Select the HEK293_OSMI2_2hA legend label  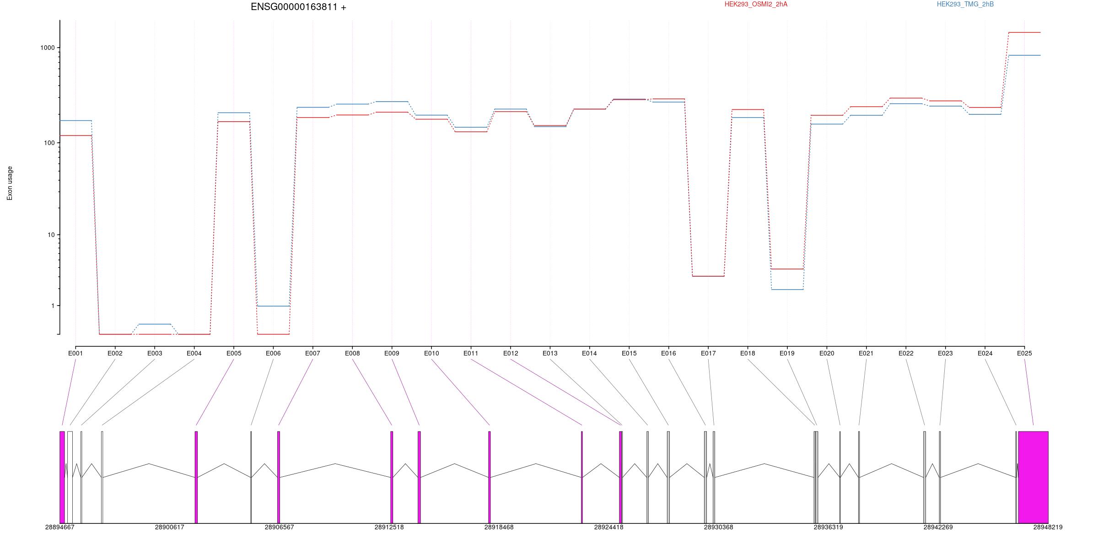(756, 5)
